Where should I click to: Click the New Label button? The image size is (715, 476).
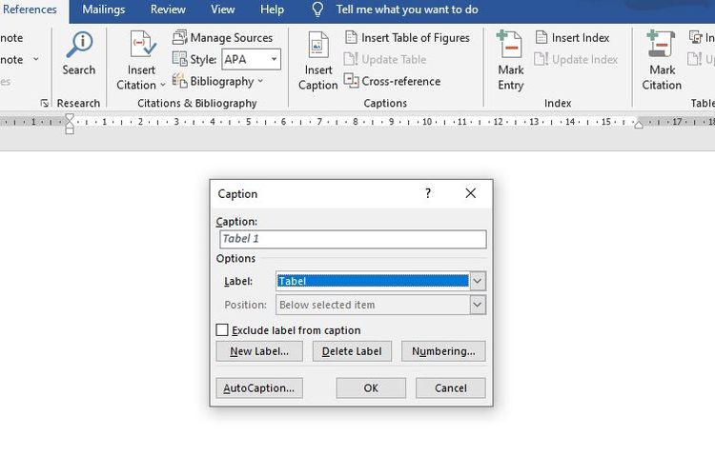click(259, 351)
